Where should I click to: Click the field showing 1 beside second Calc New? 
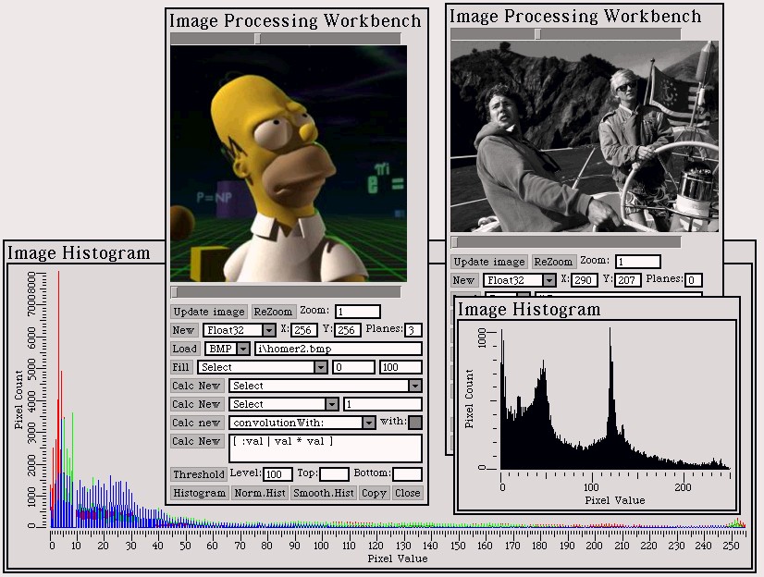click(x=383, y=404)
